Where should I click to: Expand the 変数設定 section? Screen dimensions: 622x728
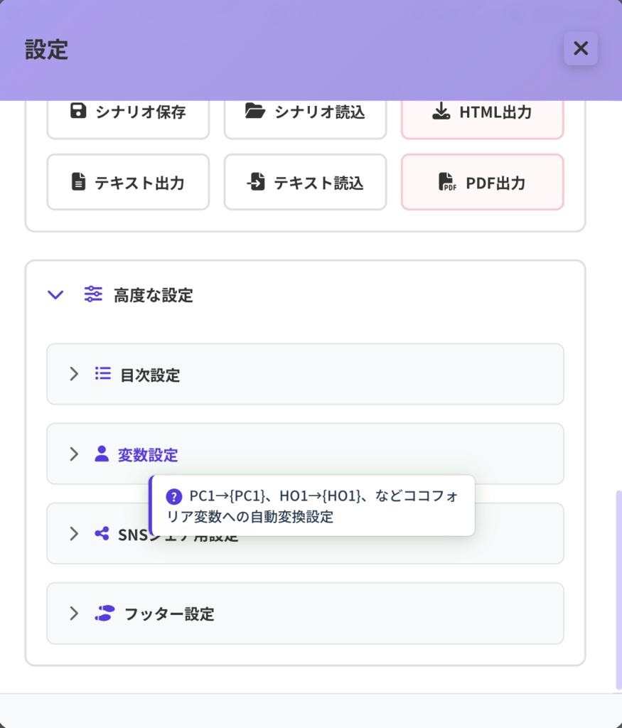(x=73, y=454)
